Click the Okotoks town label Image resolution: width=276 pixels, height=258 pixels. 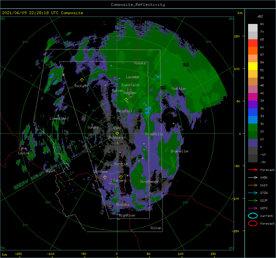[123, 205]
